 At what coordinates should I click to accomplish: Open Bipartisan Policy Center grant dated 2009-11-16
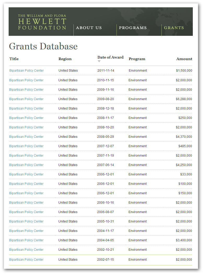[26, 90]
